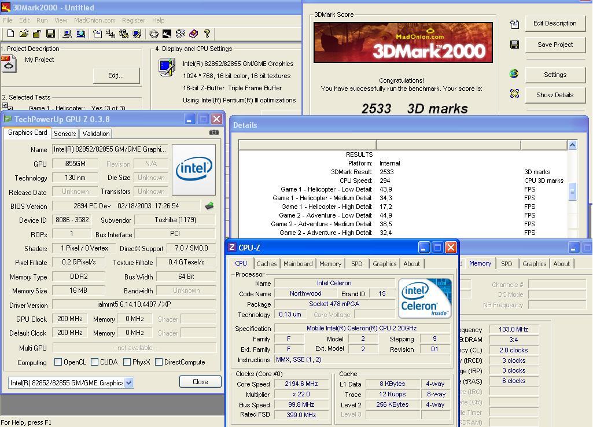
Task: Click the Settings button in 3DMark Score
Action: tap(555, 75)
